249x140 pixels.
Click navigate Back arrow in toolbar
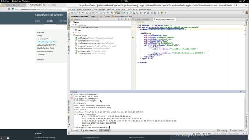pos(105,13)
